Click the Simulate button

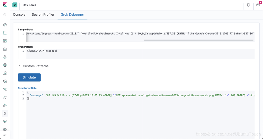[29, 77]
